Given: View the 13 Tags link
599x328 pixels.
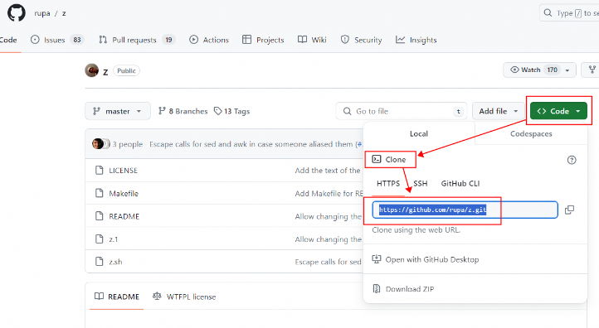Looking at the screenshot, I should coord(231,111).
